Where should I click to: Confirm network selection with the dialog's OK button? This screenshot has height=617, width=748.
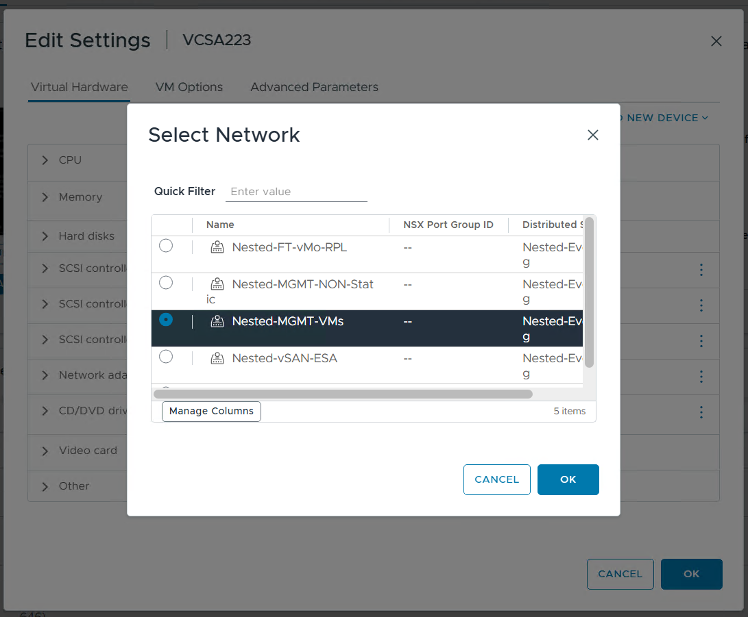click(568, 479)
